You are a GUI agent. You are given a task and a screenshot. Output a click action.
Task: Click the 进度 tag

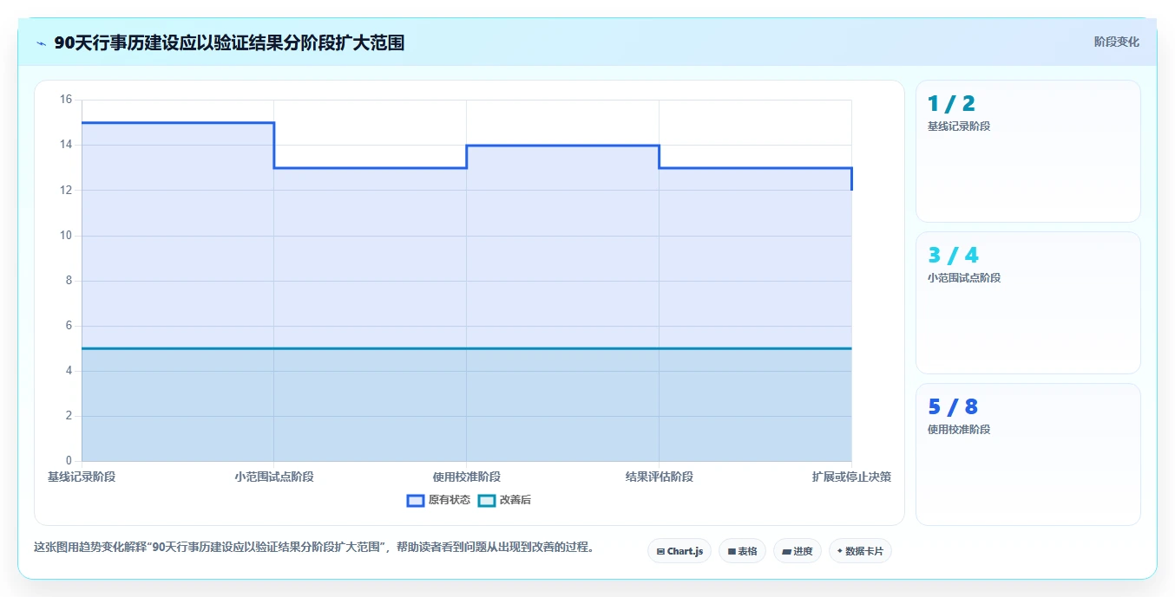coord(797,551)
